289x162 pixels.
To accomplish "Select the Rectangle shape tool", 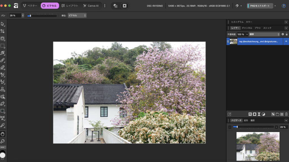I will 3,111.
